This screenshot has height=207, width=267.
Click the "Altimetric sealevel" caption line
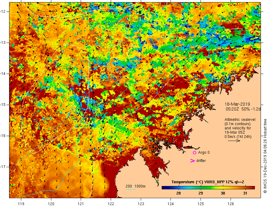[240, 120]
